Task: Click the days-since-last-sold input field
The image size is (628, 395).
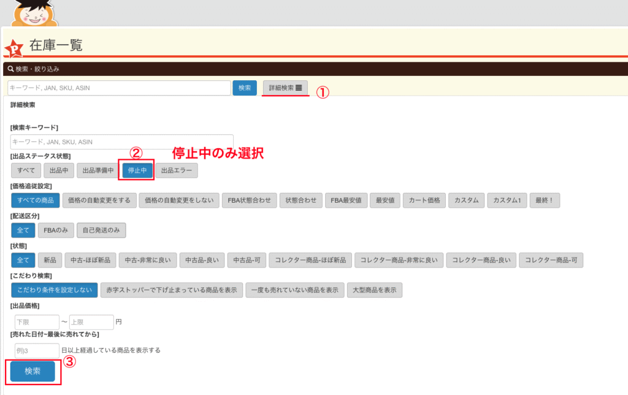Action: (x=37, y=350)
